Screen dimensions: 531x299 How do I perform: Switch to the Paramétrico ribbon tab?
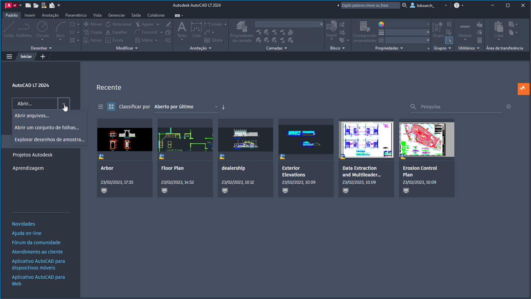click(x=76, y=15)
